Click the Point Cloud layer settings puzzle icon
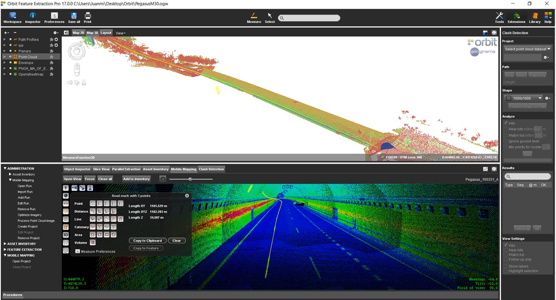This screenshot has height=300, width=556. tap(52, 57)
